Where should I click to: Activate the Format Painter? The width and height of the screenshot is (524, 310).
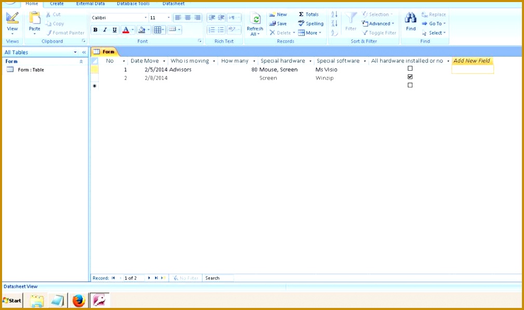(65, 33)
